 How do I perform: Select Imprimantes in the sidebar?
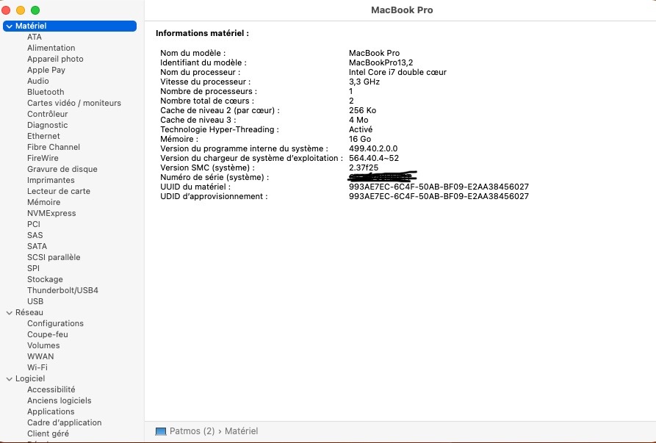[x=51, y=180]
